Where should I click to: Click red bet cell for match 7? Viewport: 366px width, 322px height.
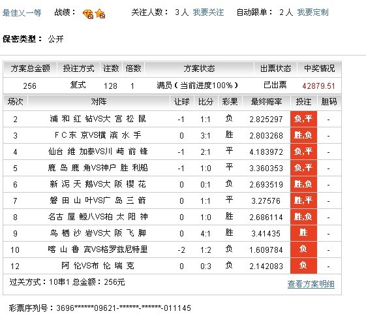(x=303, y=201)
